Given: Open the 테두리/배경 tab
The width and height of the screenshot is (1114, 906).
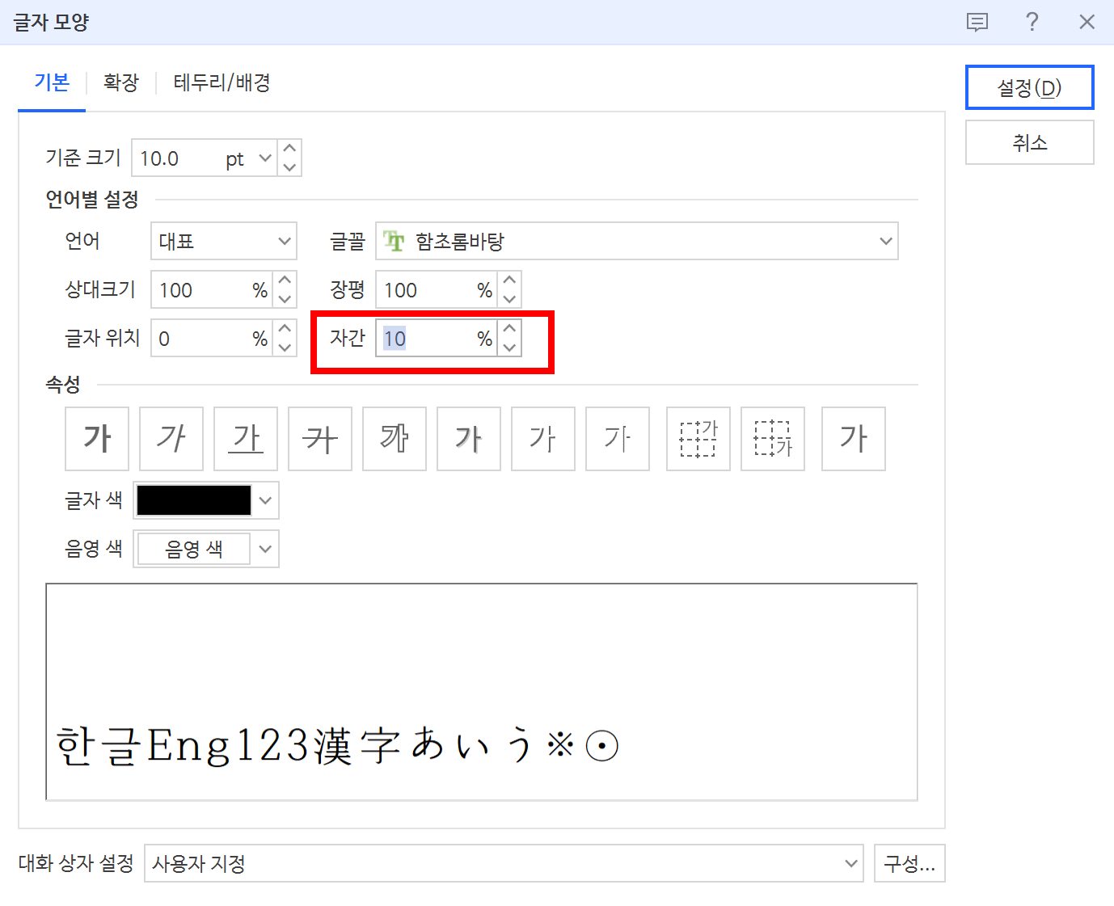Looking at the screenshot, I should pyautogui.click(x=221, y=82).
